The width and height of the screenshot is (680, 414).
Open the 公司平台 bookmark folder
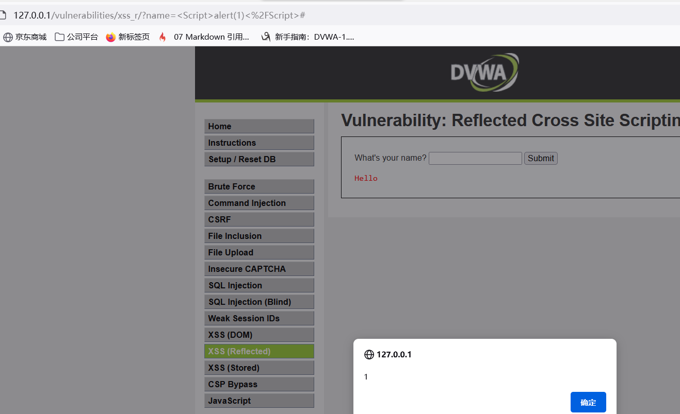(x=76, y=37)
